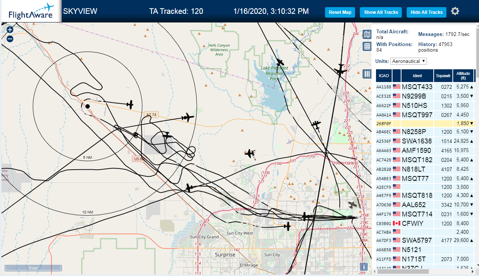Select the aircraft icon over Lake Pleasant
Screen dimensions: 479x276
[280, 63]
